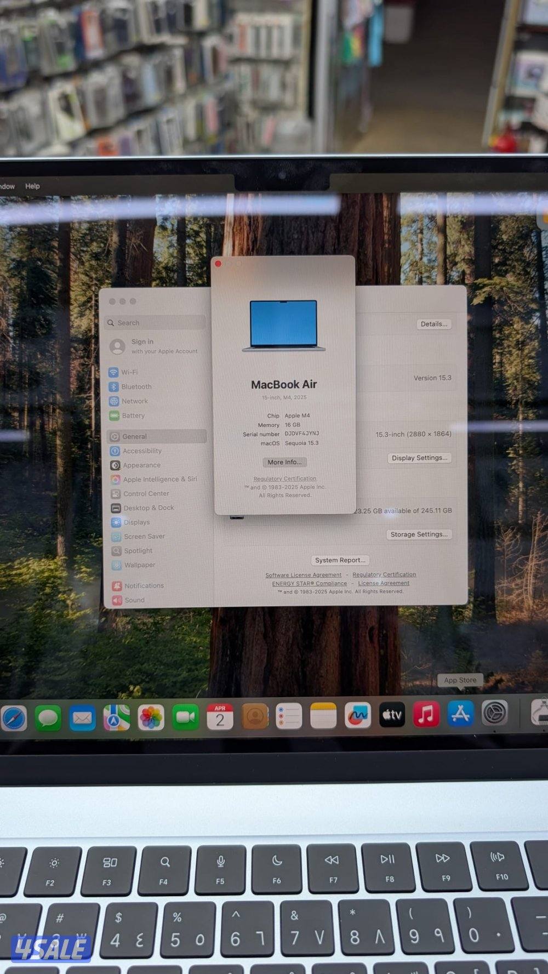Open Software License Agreement link
Screen dimensions: 548x974
tap(303, 575)
